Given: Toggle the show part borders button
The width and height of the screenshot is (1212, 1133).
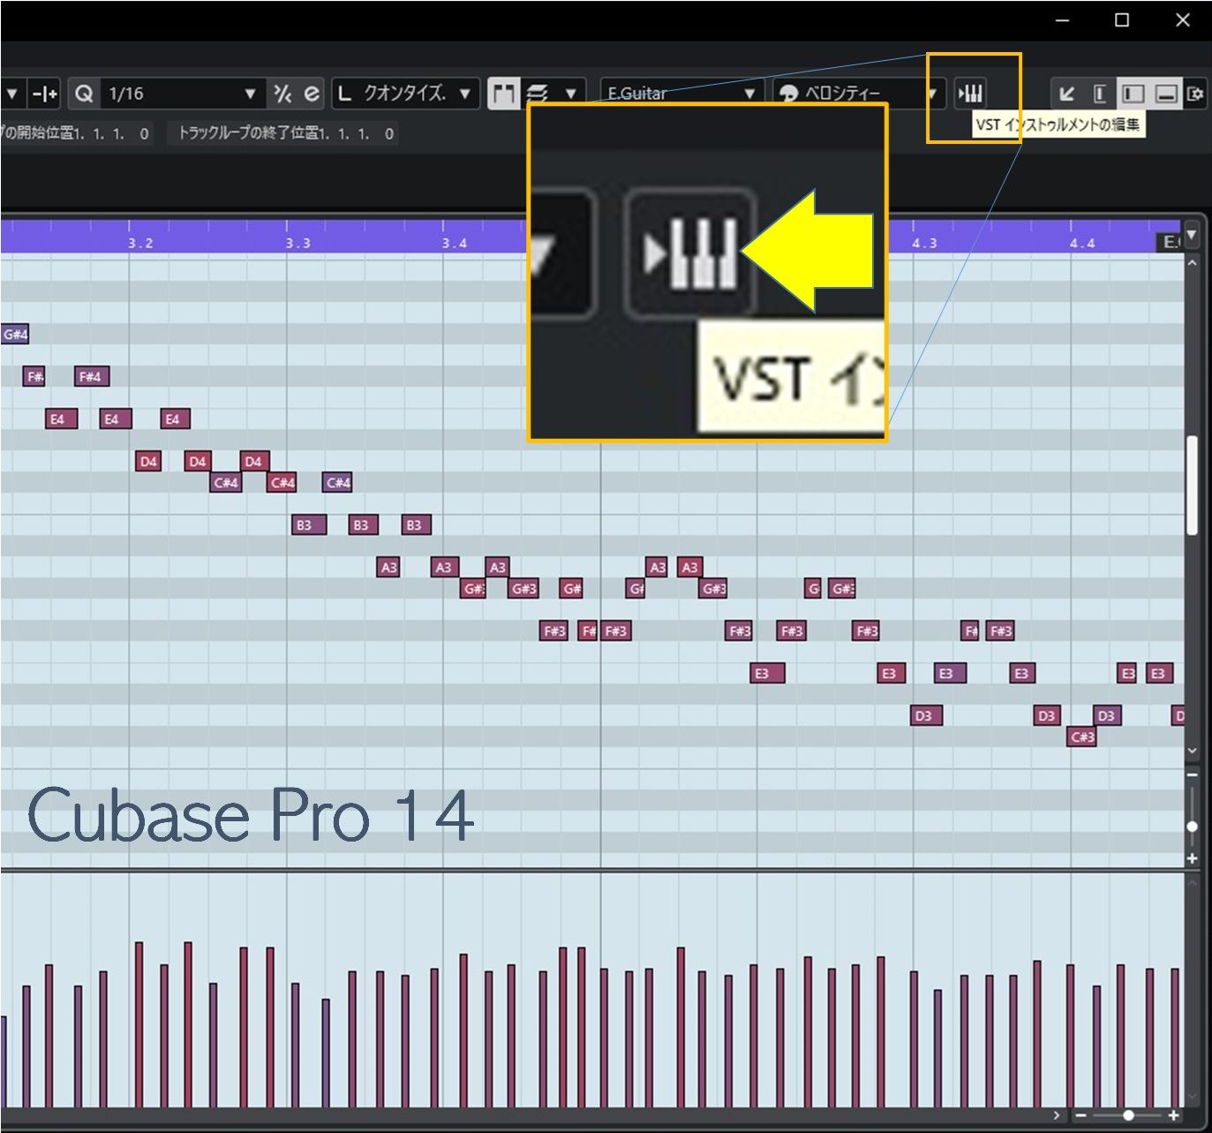Looking at the screenshot, I should [503, 94].
